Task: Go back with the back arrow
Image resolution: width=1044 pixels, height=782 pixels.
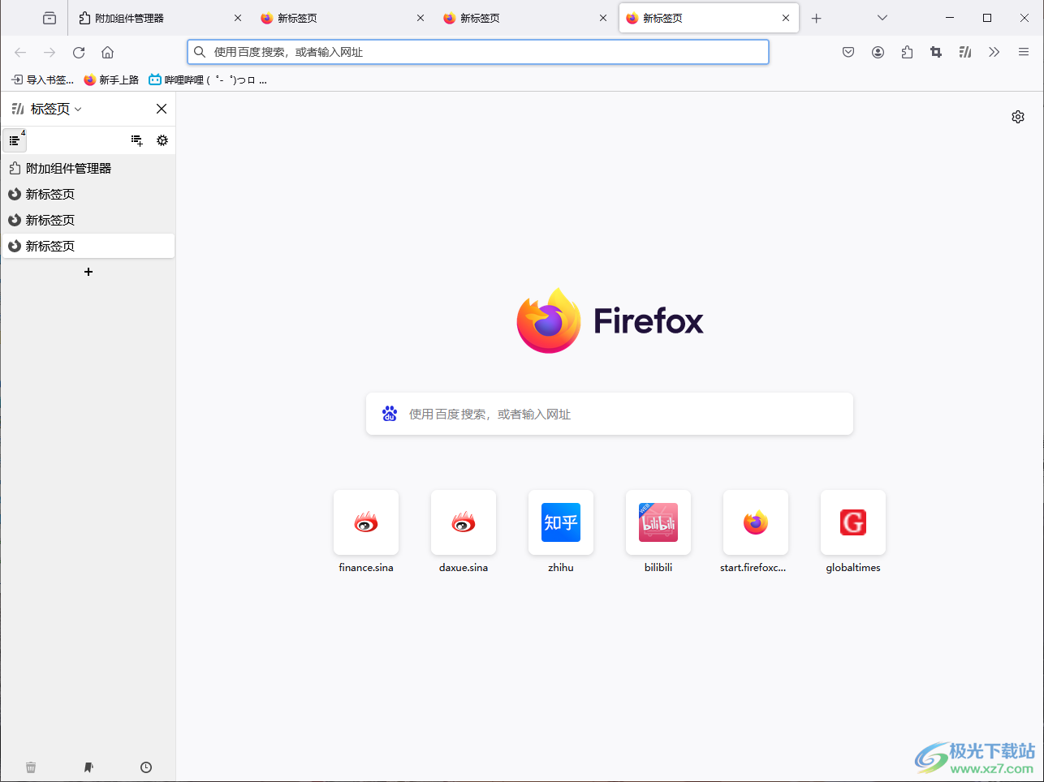Action: click(x=20, y=52)
